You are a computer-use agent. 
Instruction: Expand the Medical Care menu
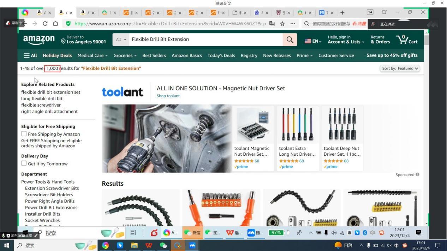click(93, 55)
